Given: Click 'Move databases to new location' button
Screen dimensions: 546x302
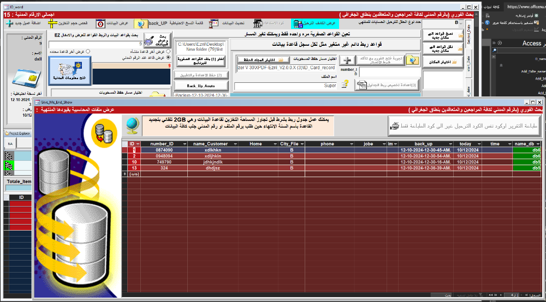Looking at the screenshot, I should 443,49.
